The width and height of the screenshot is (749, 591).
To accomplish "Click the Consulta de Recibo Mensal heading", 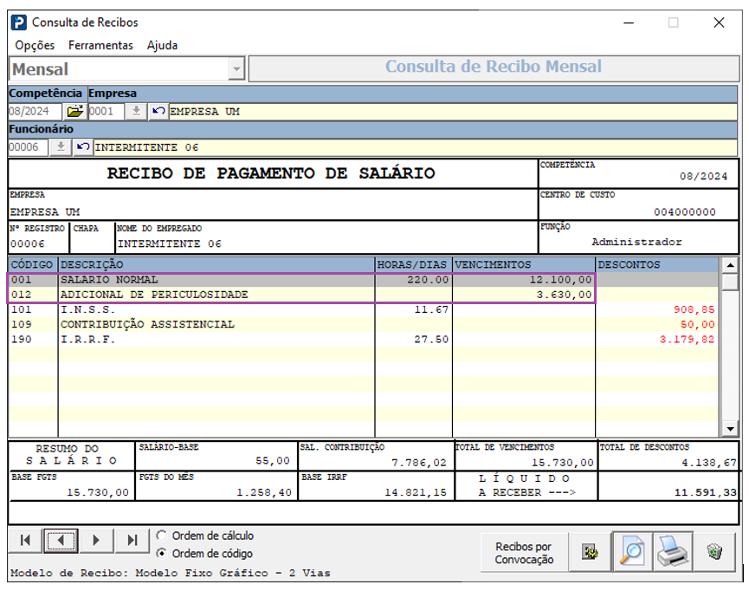I will tap(494, 67).
